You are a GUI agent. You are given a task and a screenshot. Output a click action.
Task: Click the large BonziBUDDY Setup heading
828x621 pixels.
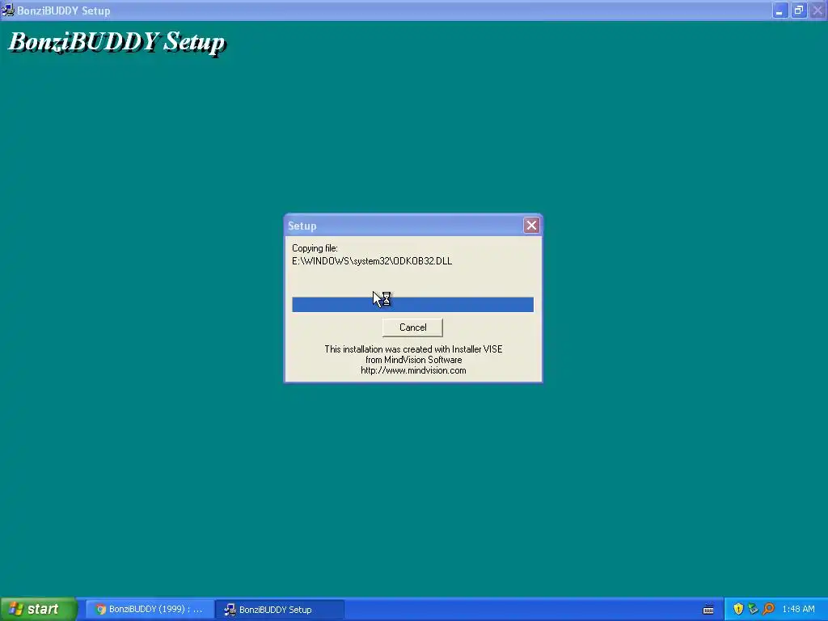[116, 42]
